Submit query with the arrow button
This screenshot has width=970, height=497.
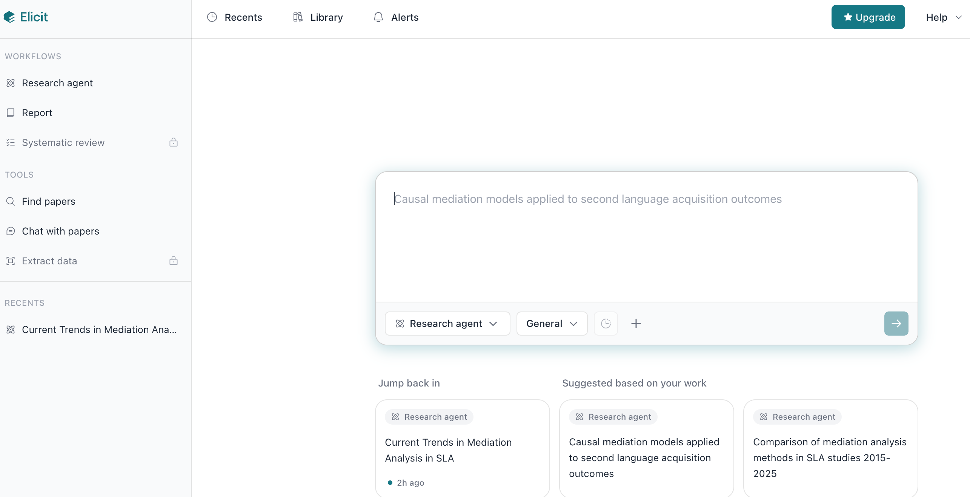[896, 324]
